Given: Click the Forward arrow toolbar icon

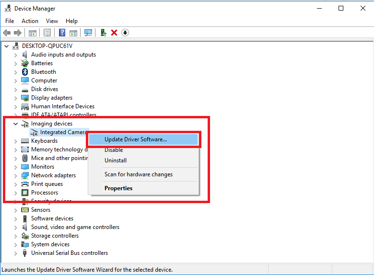Looking at the screenshot, I should coord(18,33).
